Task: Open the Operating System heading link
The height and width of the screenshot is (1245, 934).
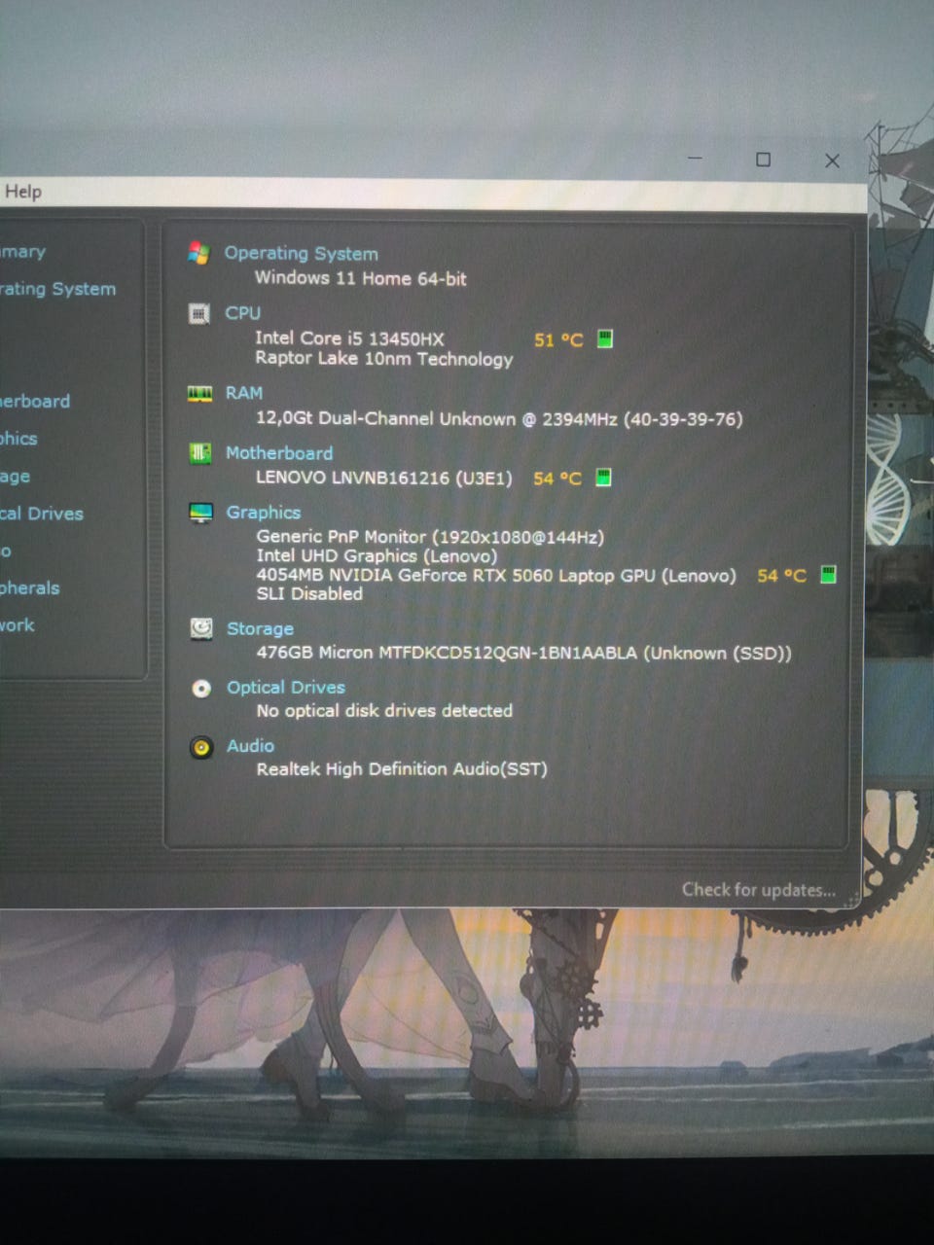Action: pyautogui.click(x=301, y=253)
